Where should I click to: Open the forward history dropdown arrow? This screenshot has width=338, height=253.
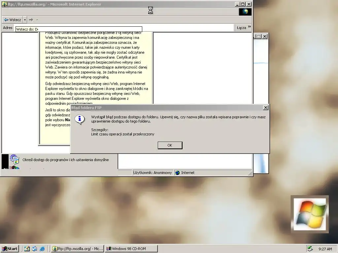point(37,20)
